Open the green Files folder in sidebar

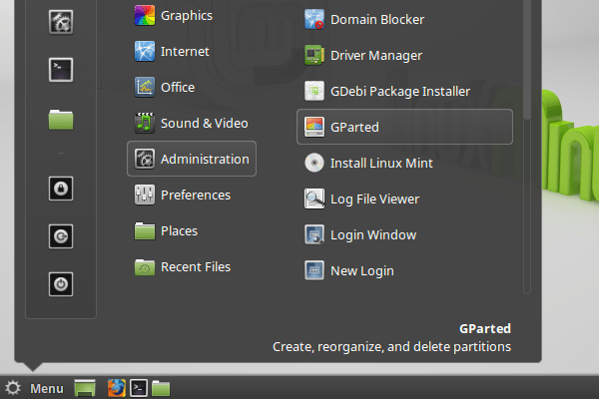click(x=61, y=120)
